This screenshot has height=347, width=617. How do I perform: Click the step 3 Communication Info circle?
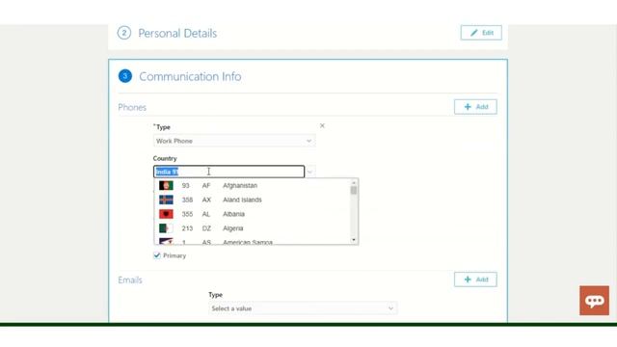(125, 76)
